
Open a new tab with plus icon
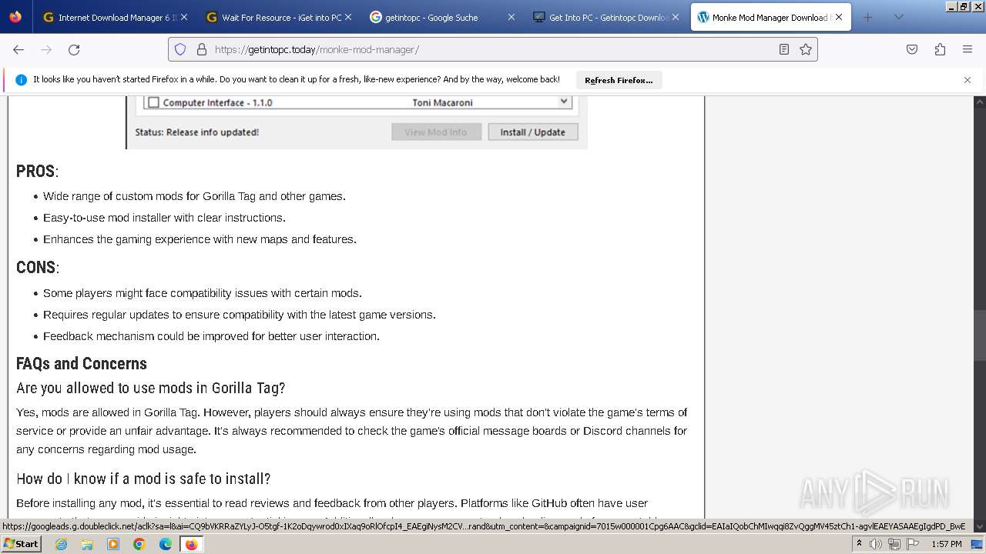coord(868,17)
